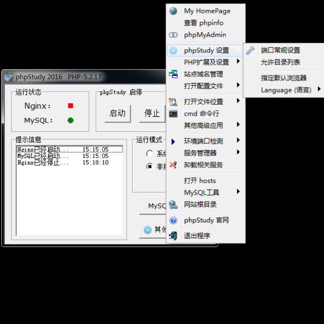Open My HomePage menu entry
The width and height of the screenshot is (324, 324).
206,11
